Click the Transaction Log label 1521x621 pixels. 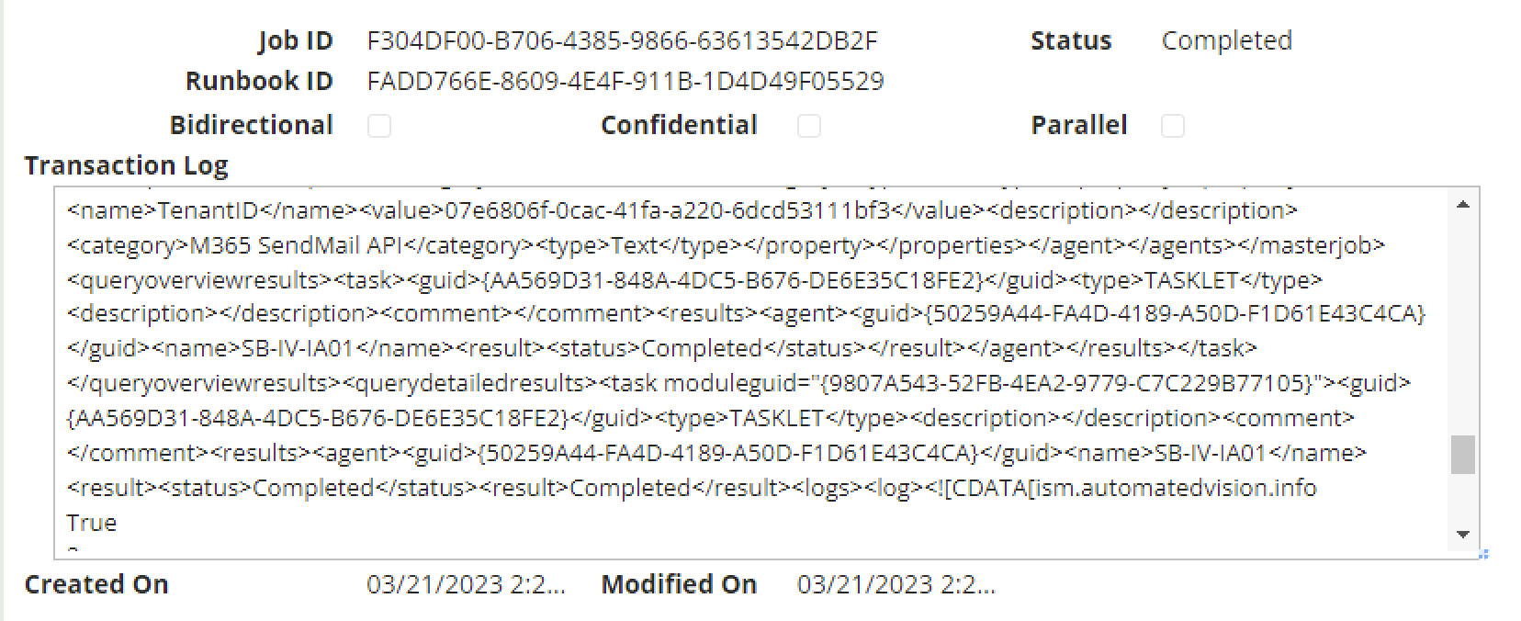126,165
